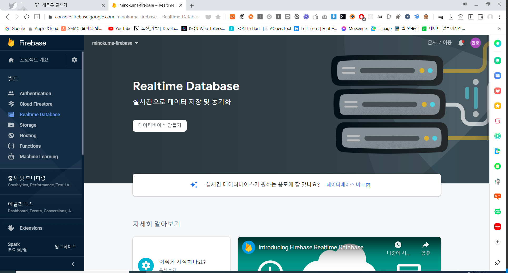This screenshot has width=508, height=273.
Task: Open a new browser tab with plus
Action: click(x=192, y=6)
